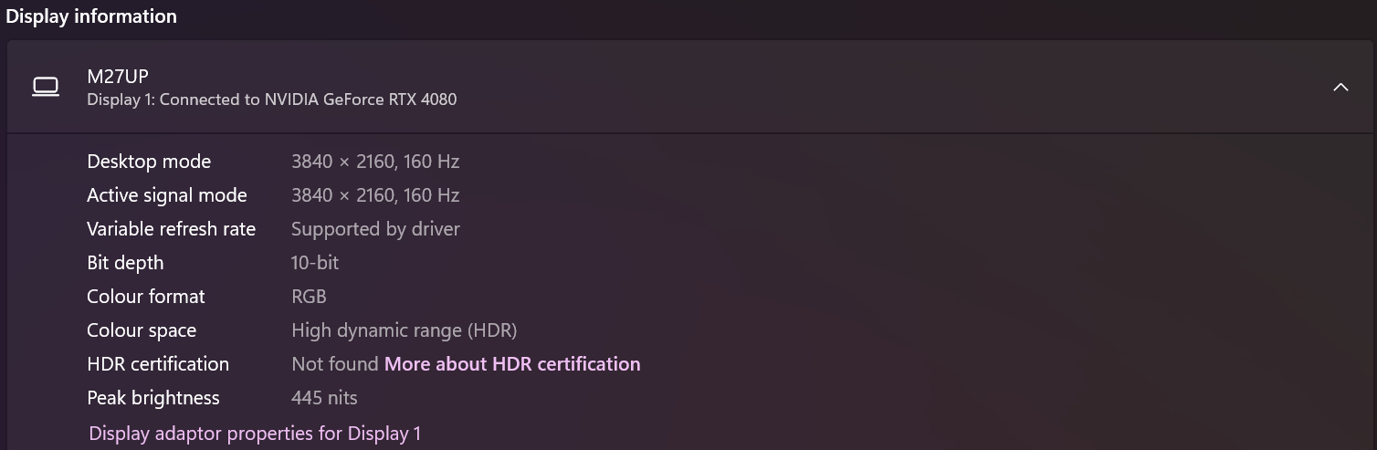1377x450 pixels.
Task: Select the Active signal mode label
Action: pos(167,195)
